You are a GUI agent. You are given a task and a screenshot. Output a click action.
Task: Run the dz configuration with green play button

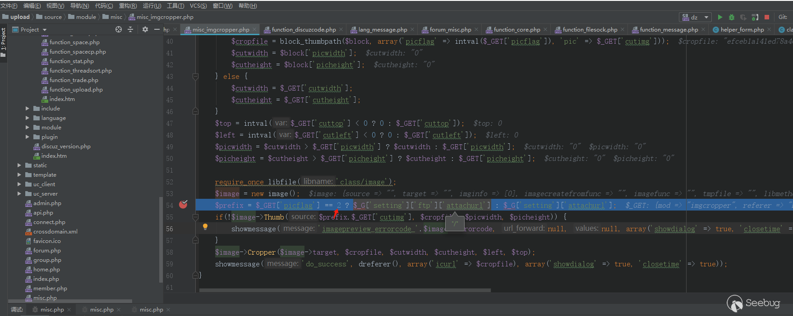[720, 17]
